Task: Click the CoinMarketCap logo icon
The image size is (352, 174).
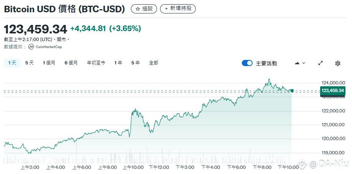Action: [31, 47]
